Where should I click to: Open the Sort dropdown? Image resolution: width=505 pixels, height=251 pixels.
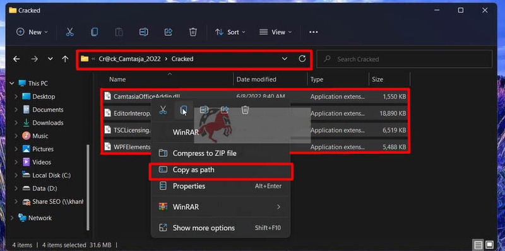point(230,32)
